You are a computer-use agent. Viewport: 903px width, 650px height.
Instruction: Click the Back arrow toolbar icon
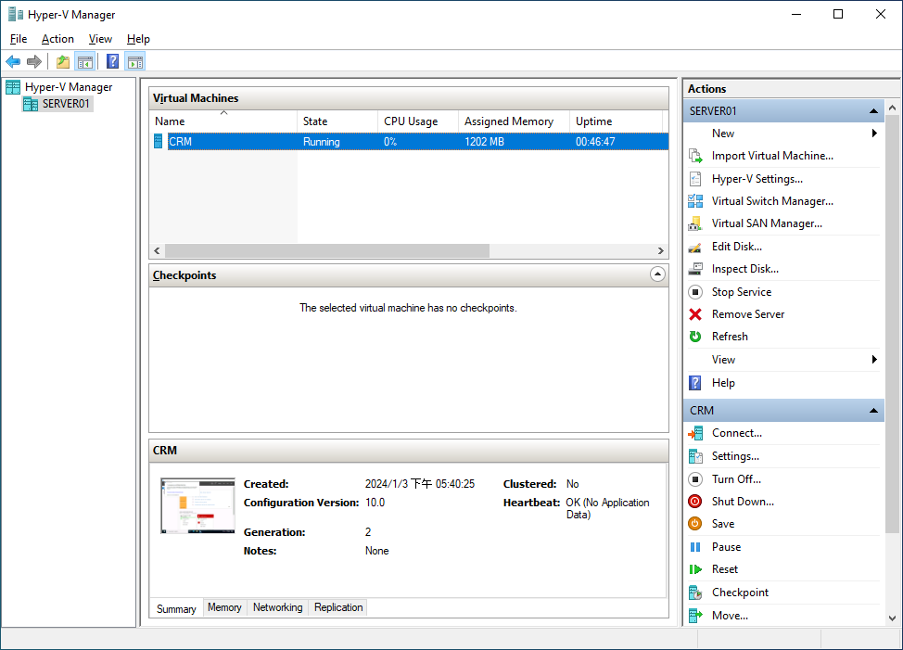[13, 62]
